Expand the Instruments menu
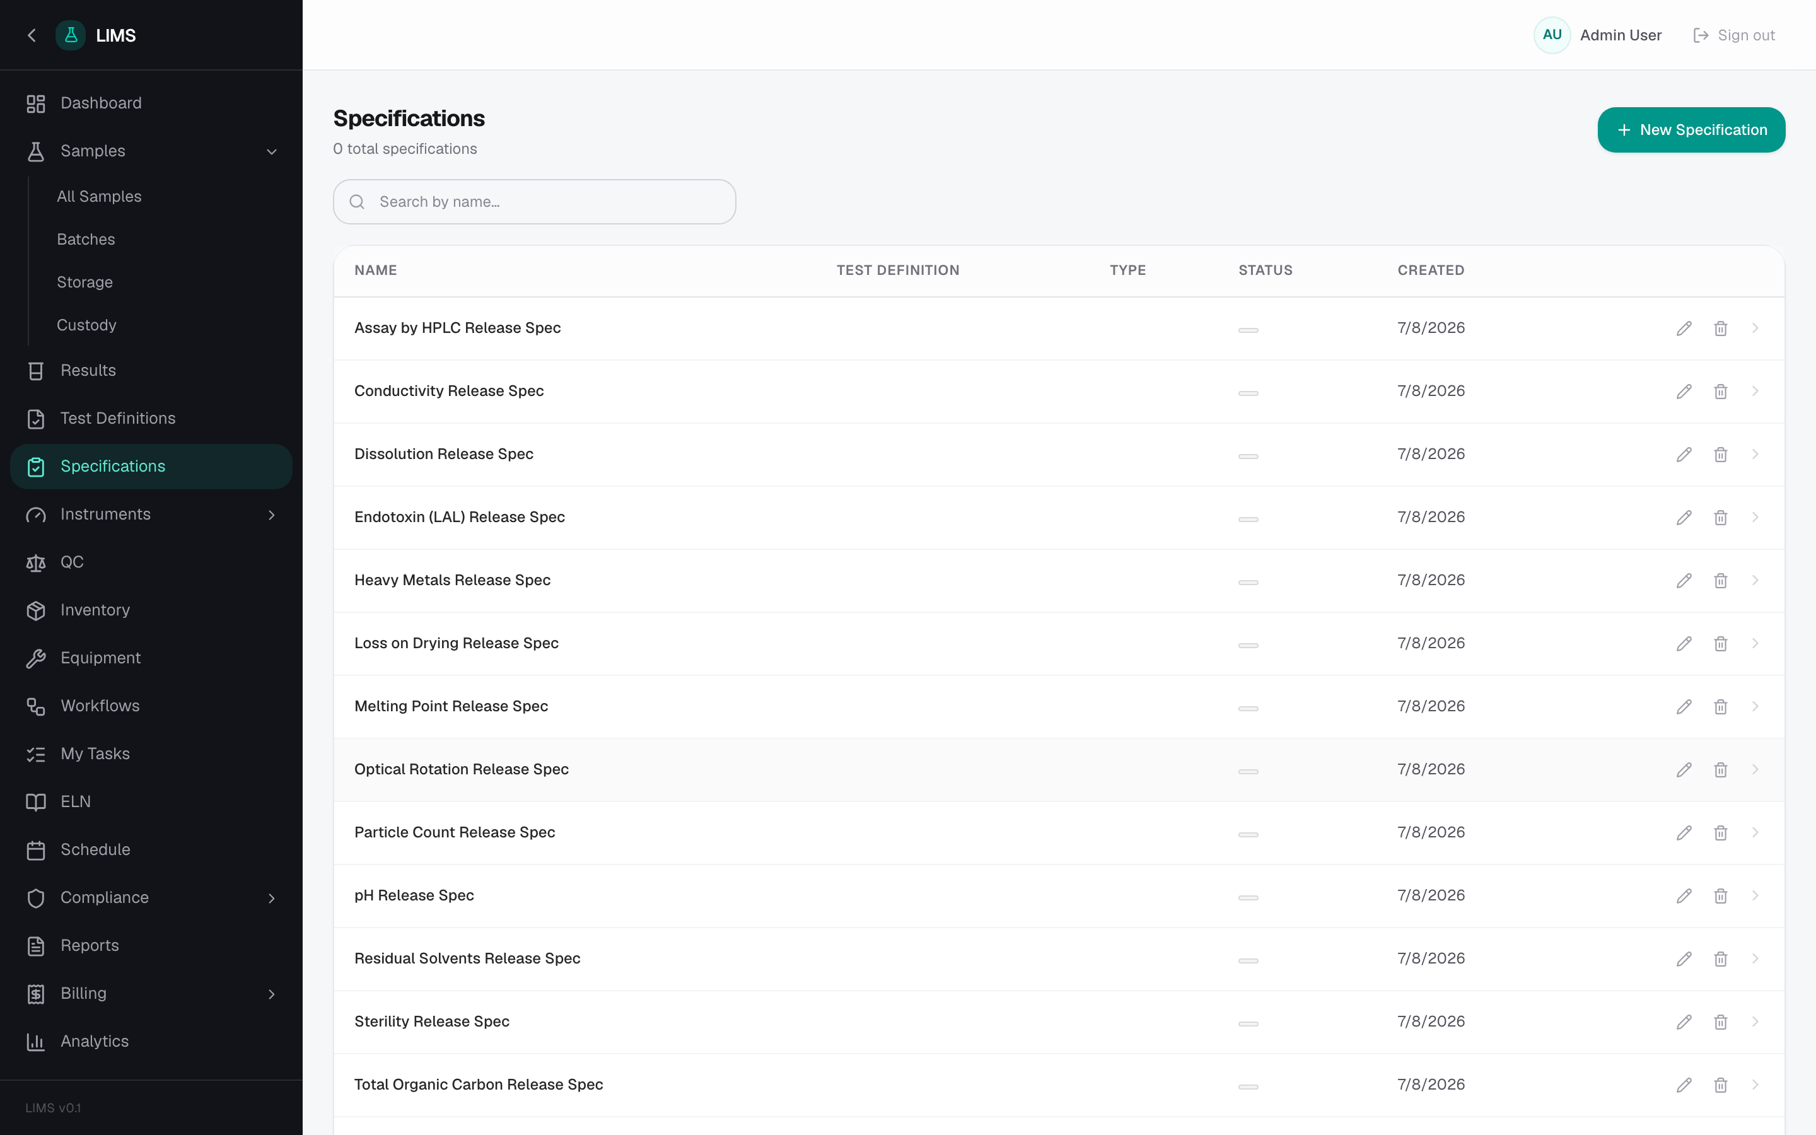 (x=272, y=514)
